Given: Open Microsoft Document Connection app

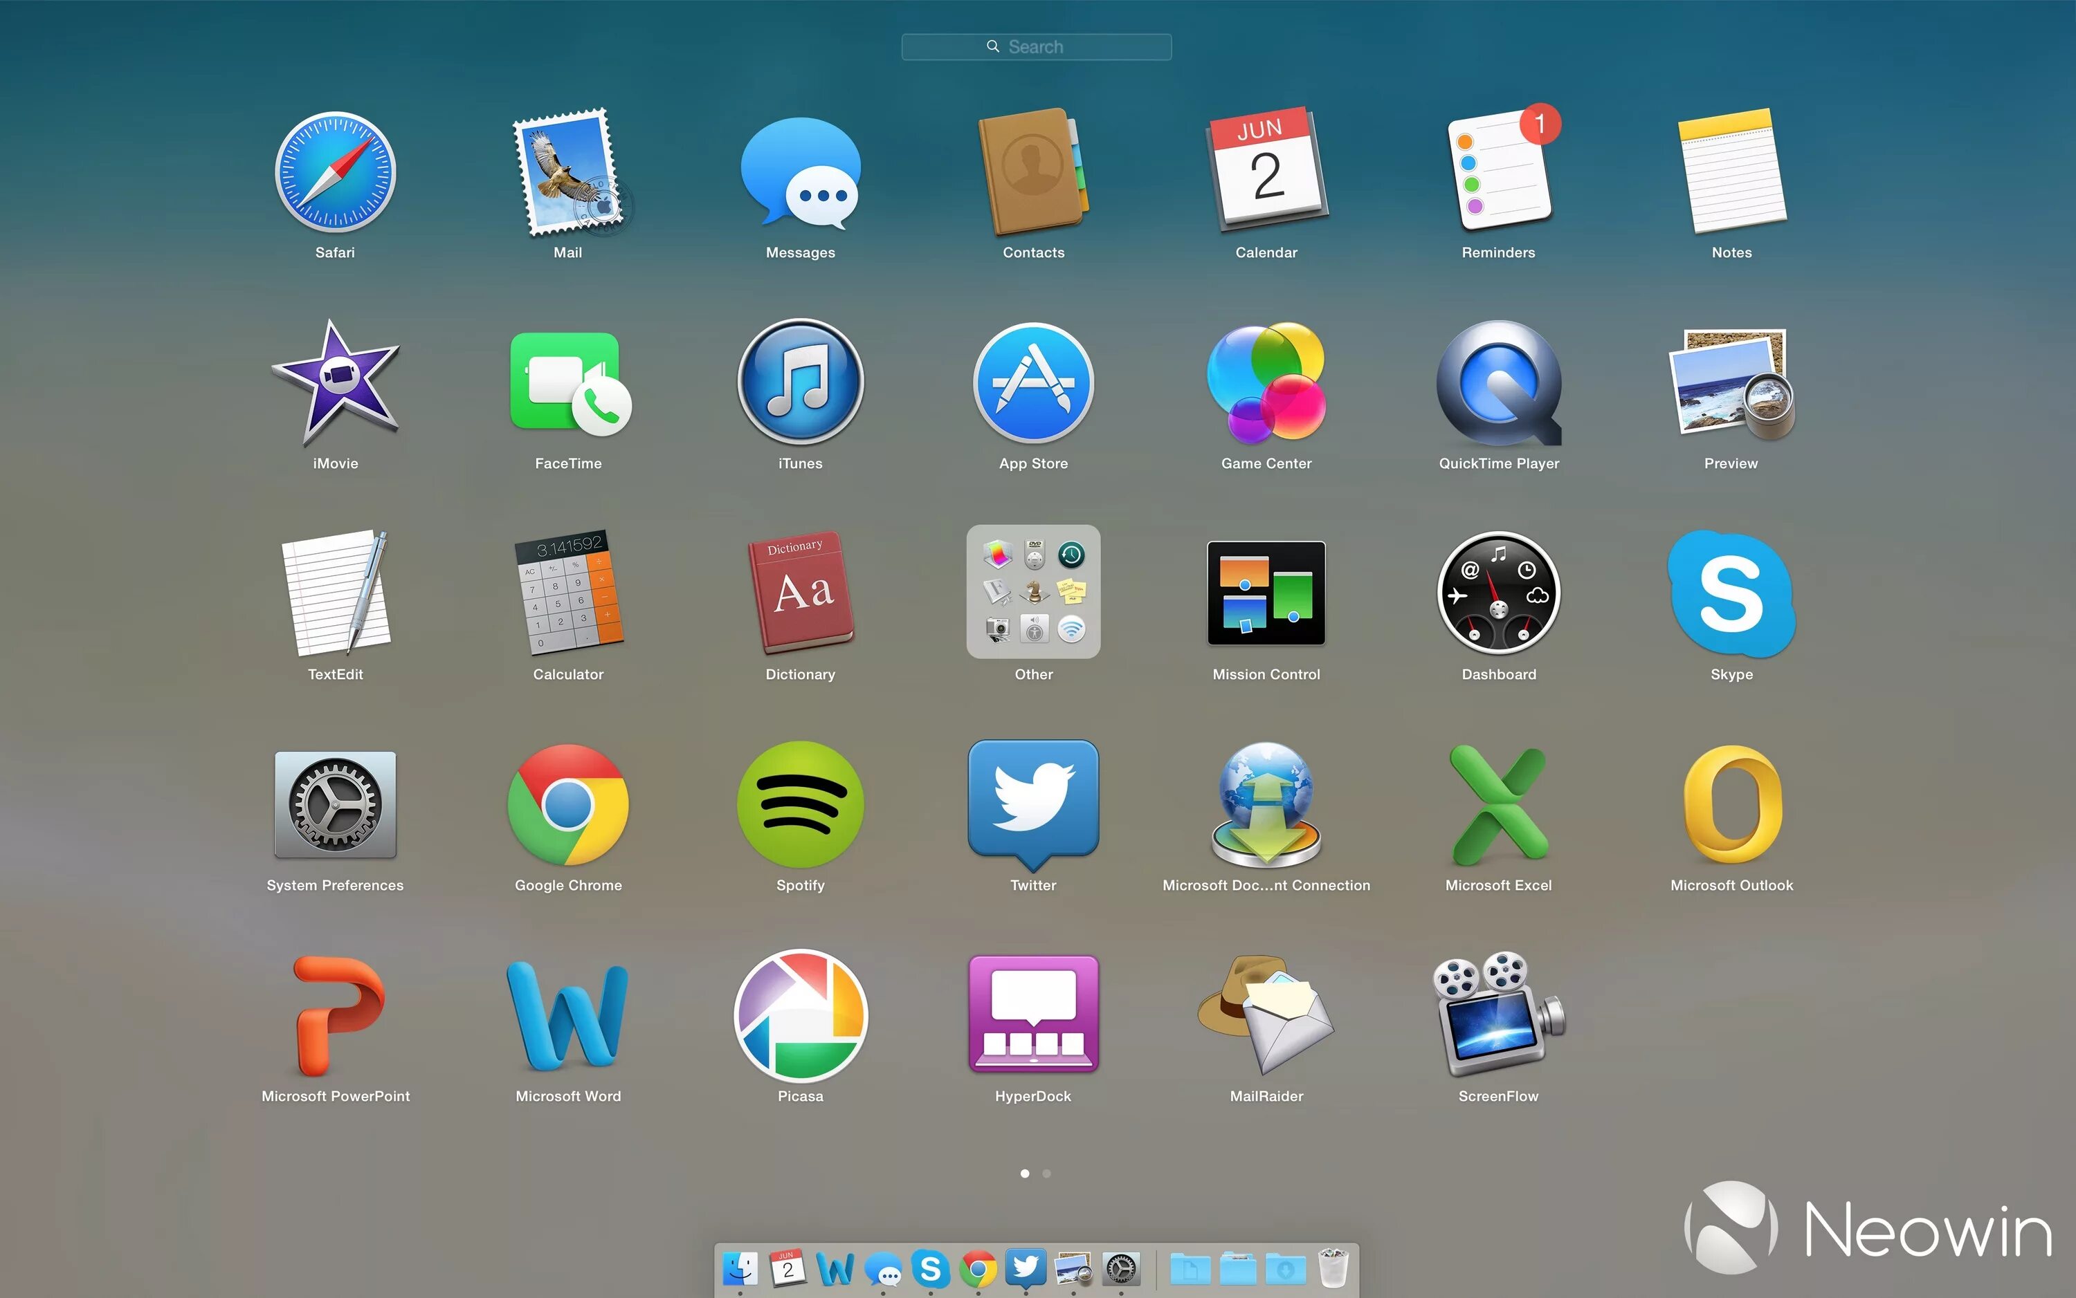Looking at the screenshot, I should tap(1266, 804).
